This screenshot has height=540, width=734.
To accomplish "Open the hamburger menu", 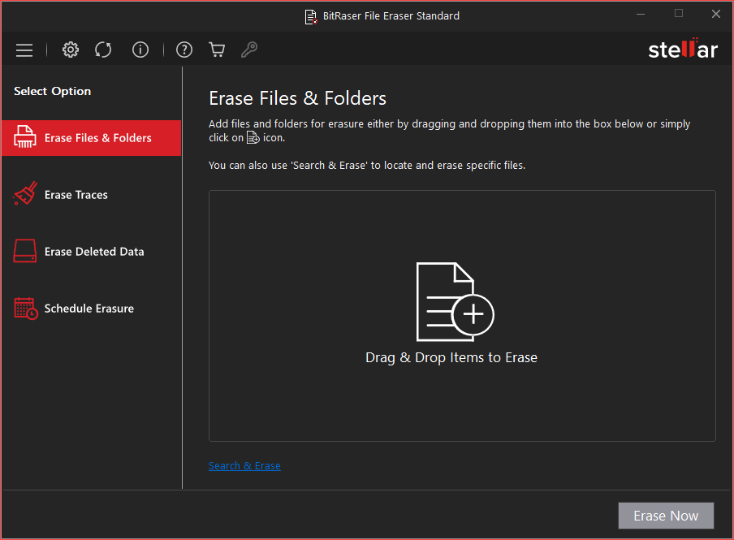I will [x=24, y=50].
